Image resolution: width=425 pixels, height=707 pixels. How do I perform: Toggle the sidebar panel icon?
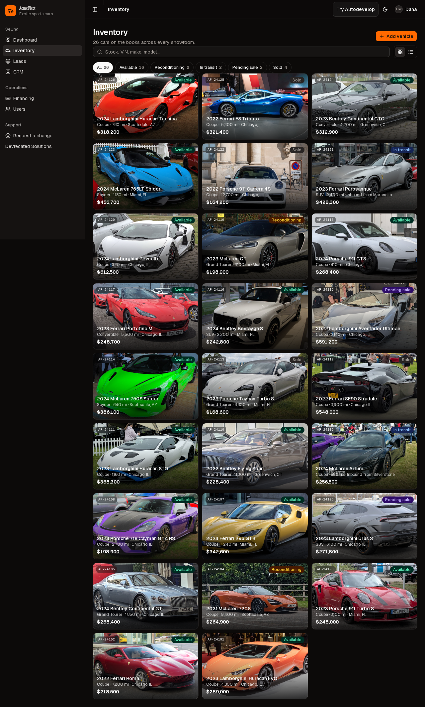(95, 9)
